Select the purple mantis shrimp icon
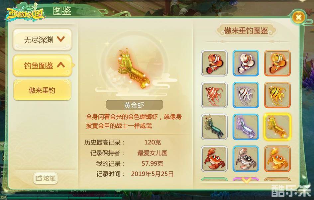Screen dimensions: 314x200 (x=246, y=127)
